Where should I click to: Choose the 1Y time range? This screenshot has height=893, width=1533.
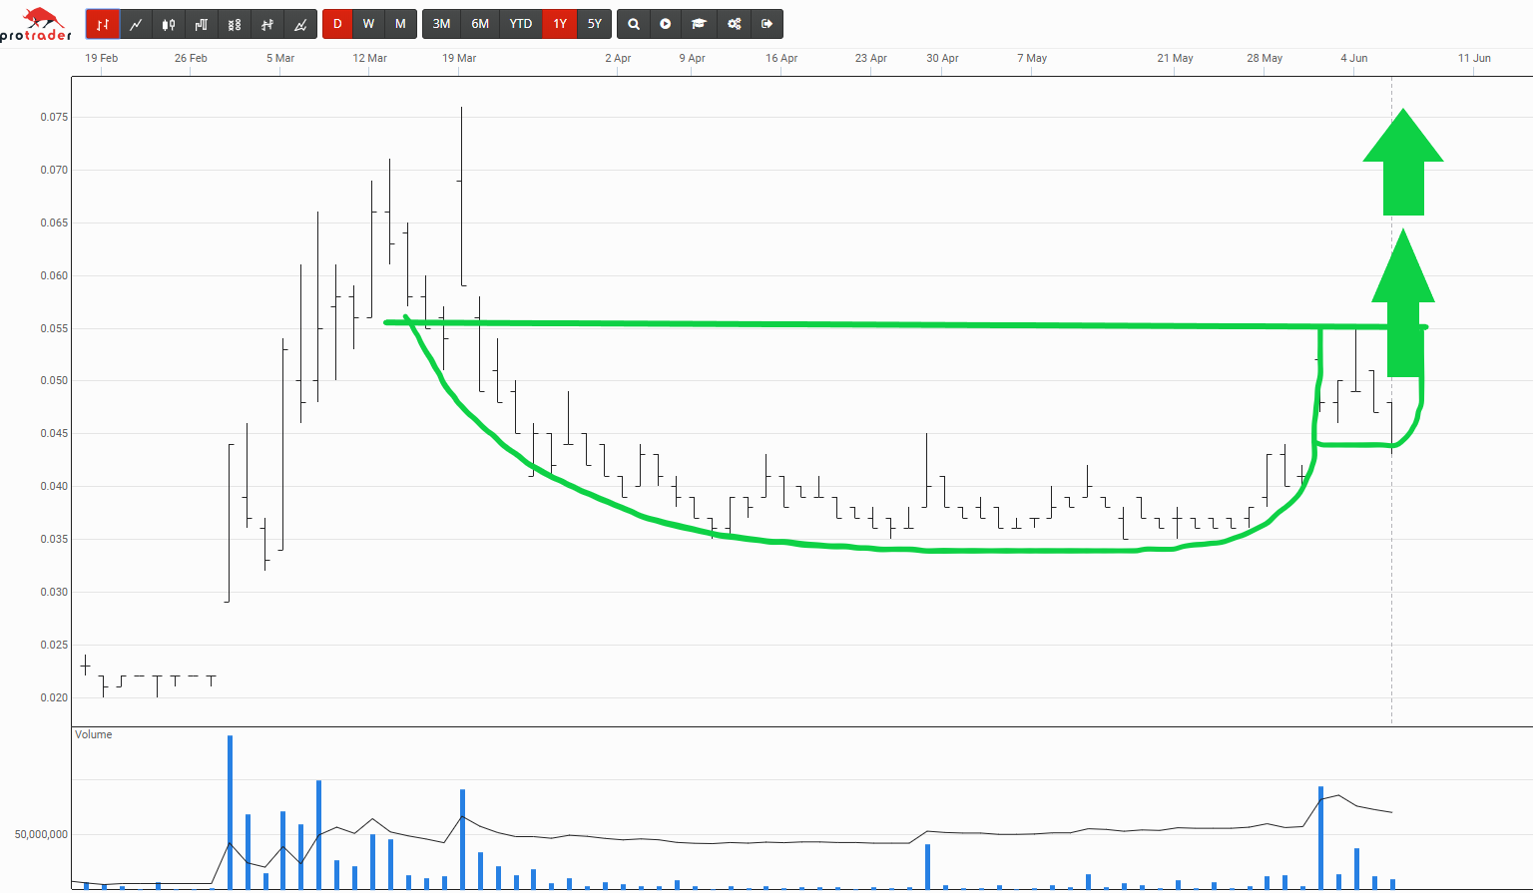[560, 24]
